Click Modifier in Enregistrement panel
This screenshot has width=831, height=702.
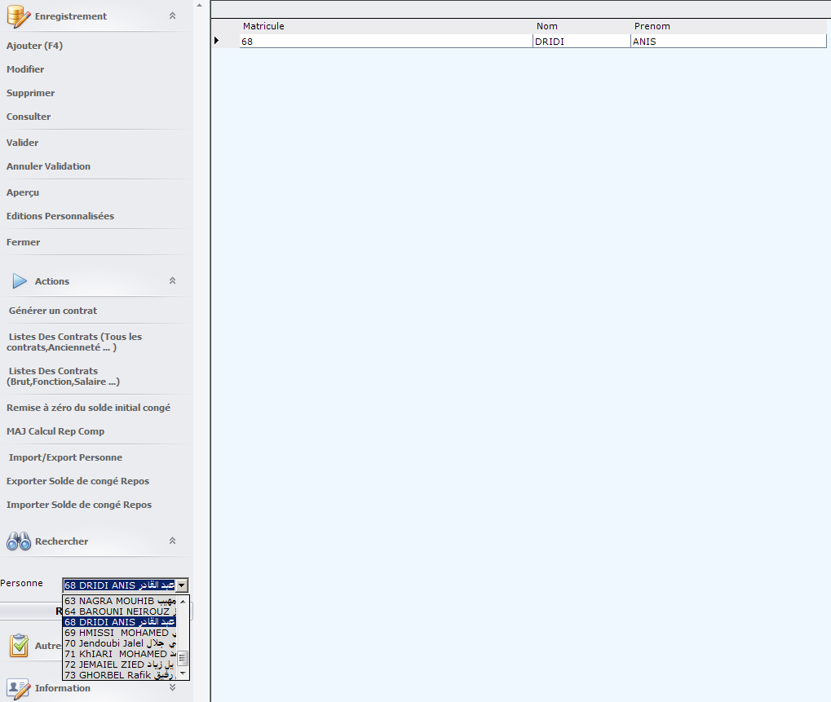(x=25, y=69)
